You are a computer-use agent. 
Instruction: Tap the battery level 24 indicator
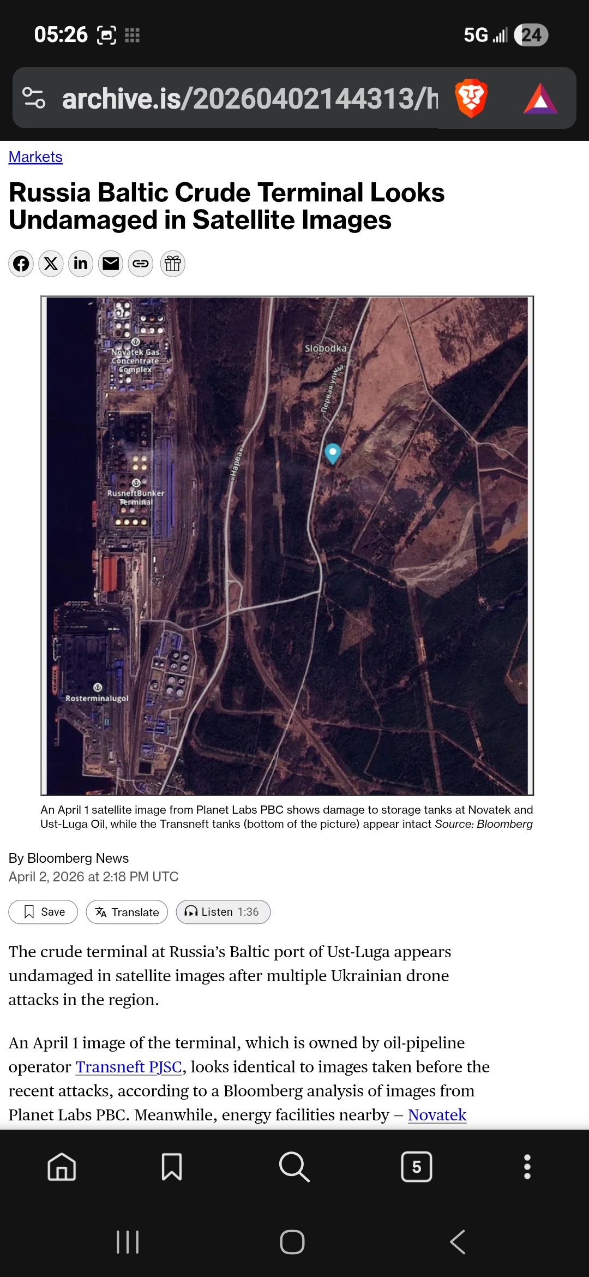click(x=531, y=35)
